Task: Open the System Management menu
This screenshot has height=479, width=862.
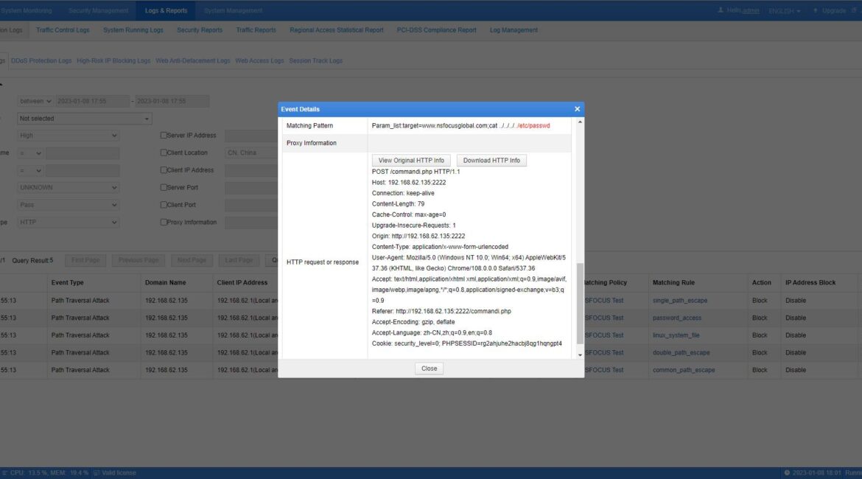Action: click(x=233, y=10)
